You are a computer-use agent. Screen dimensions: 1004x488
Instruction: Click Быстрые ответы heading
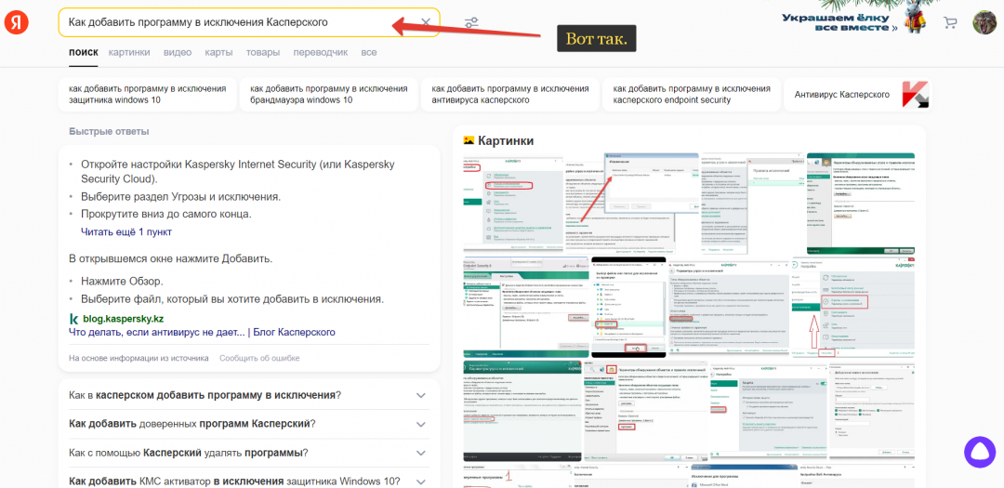coord(109,131)
